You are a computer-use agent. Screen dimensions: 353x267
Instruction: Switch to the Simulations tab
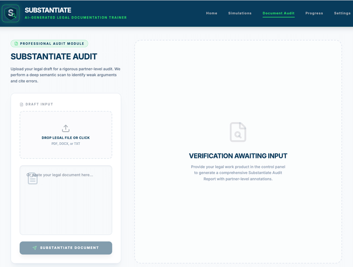[x=240, y=13]
